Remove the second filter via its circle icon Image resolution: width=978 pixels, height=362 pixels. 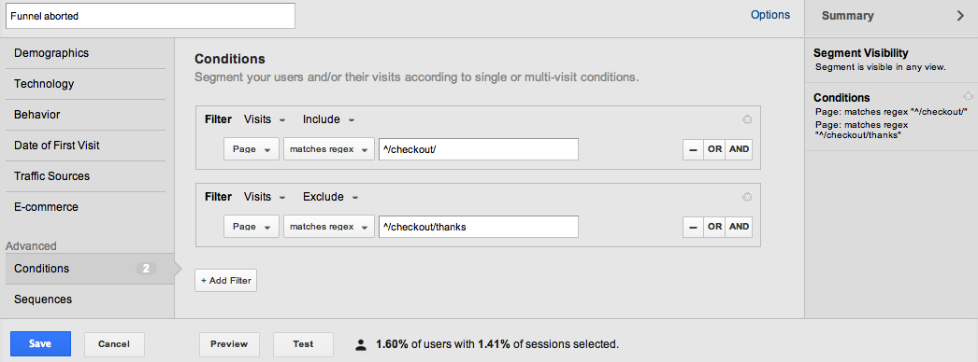(747, 197)
